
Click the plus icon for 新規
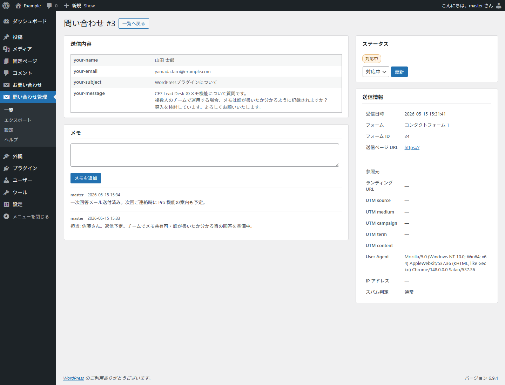[x=66, y=6]
